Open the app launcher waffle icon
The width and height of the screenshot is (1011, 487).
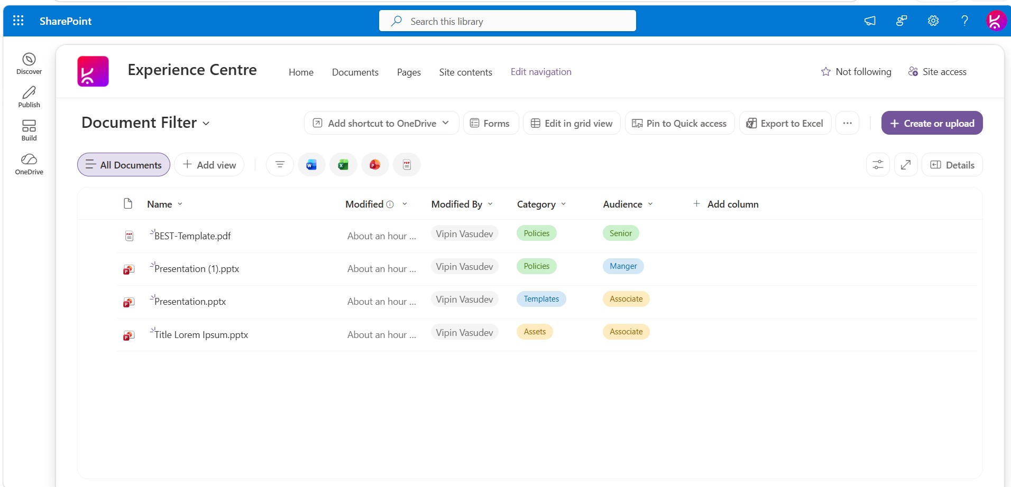point(19,21)
